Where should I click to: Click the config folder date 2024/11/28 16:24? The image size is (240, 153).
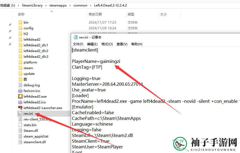point(103,28)
